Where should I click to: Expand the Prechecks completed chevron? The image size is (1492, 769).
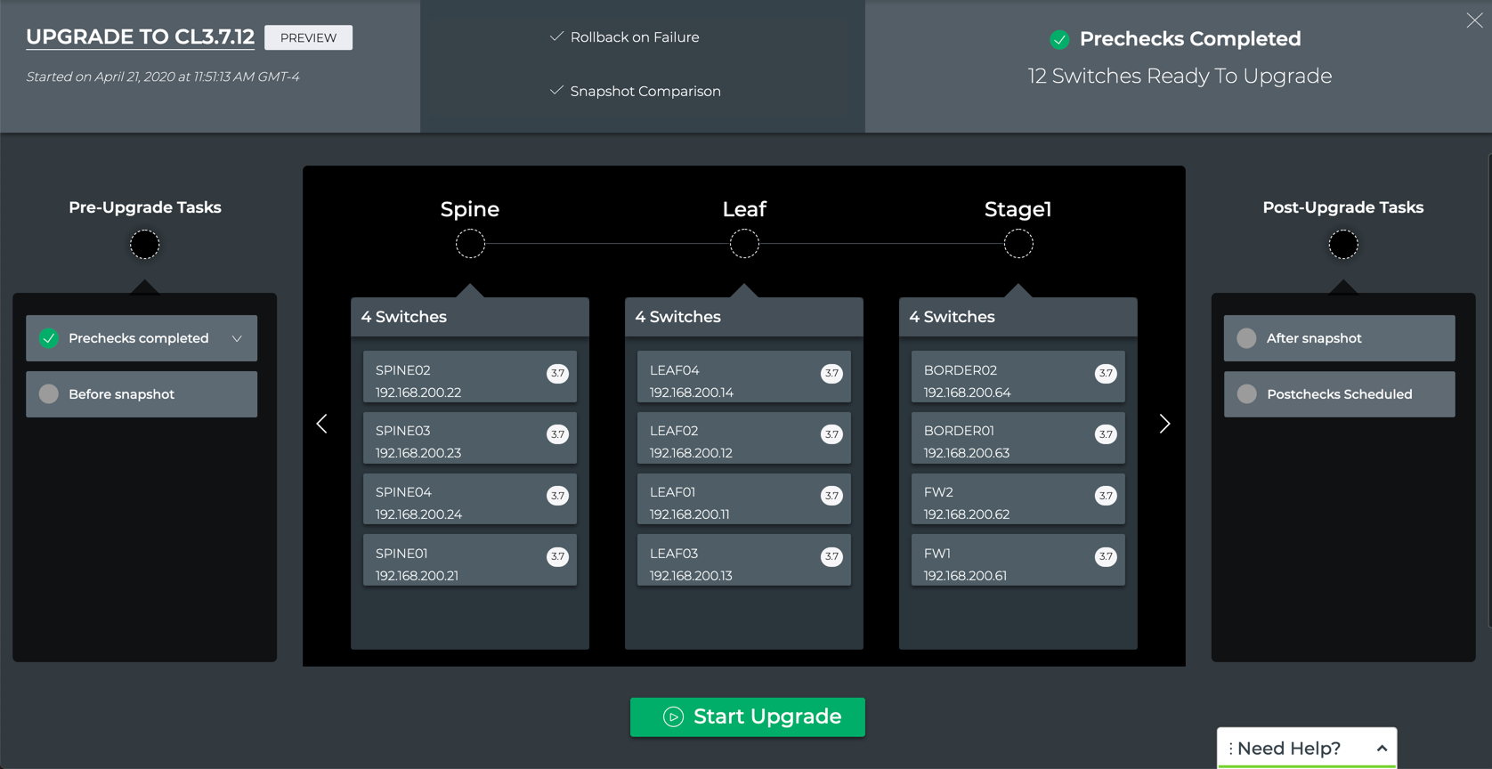point(237,338)
